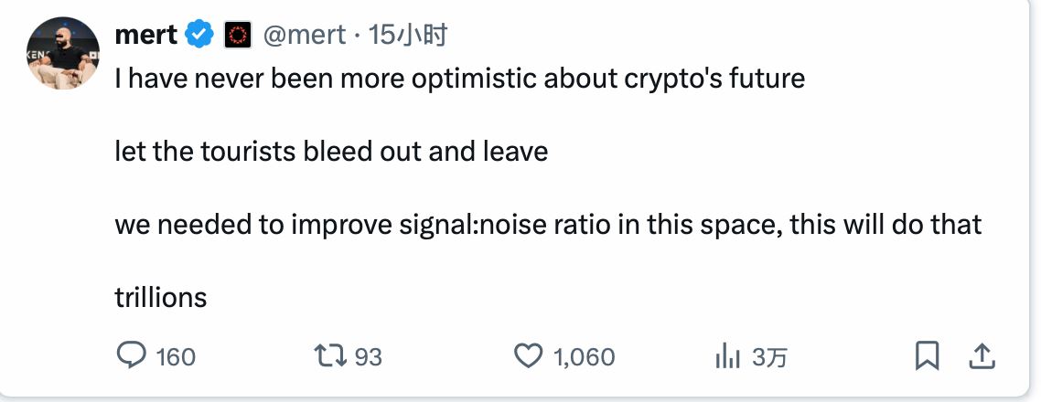Like the tweet with the heart icon
Viewport: 1041px width, 402px height.
529,355
